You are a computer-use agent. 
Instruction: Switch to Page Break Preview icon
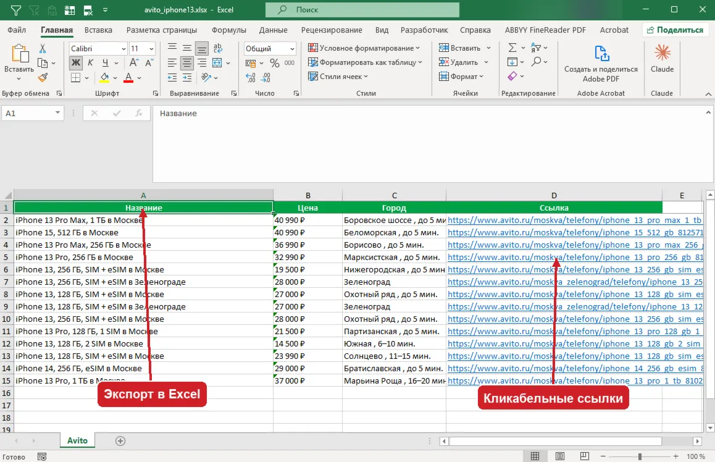[585, 456]
